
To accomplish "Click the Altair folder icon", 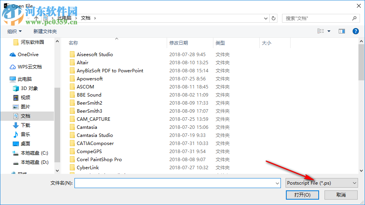I will (x=72, y=62).
